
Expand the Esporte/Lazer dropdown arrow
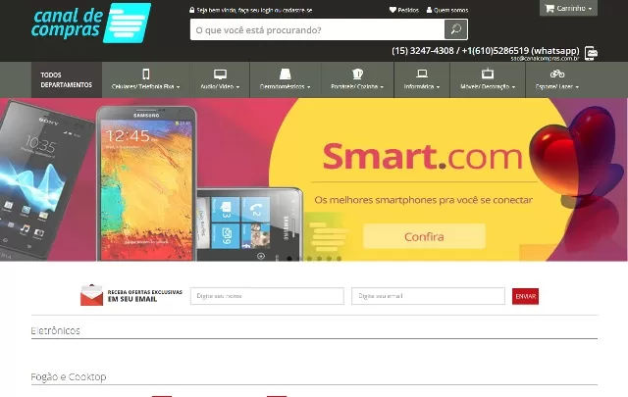coord(577,87)
